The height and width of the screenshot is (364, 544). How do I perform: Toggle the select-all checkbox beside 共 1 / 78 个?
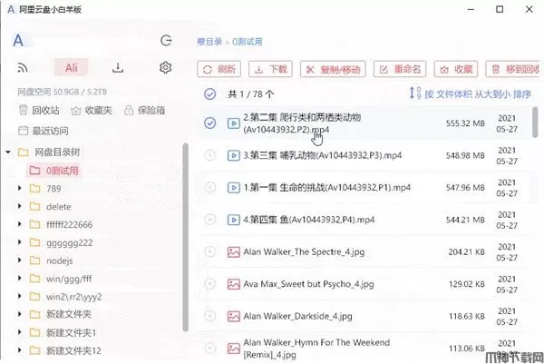click(210, 93)
